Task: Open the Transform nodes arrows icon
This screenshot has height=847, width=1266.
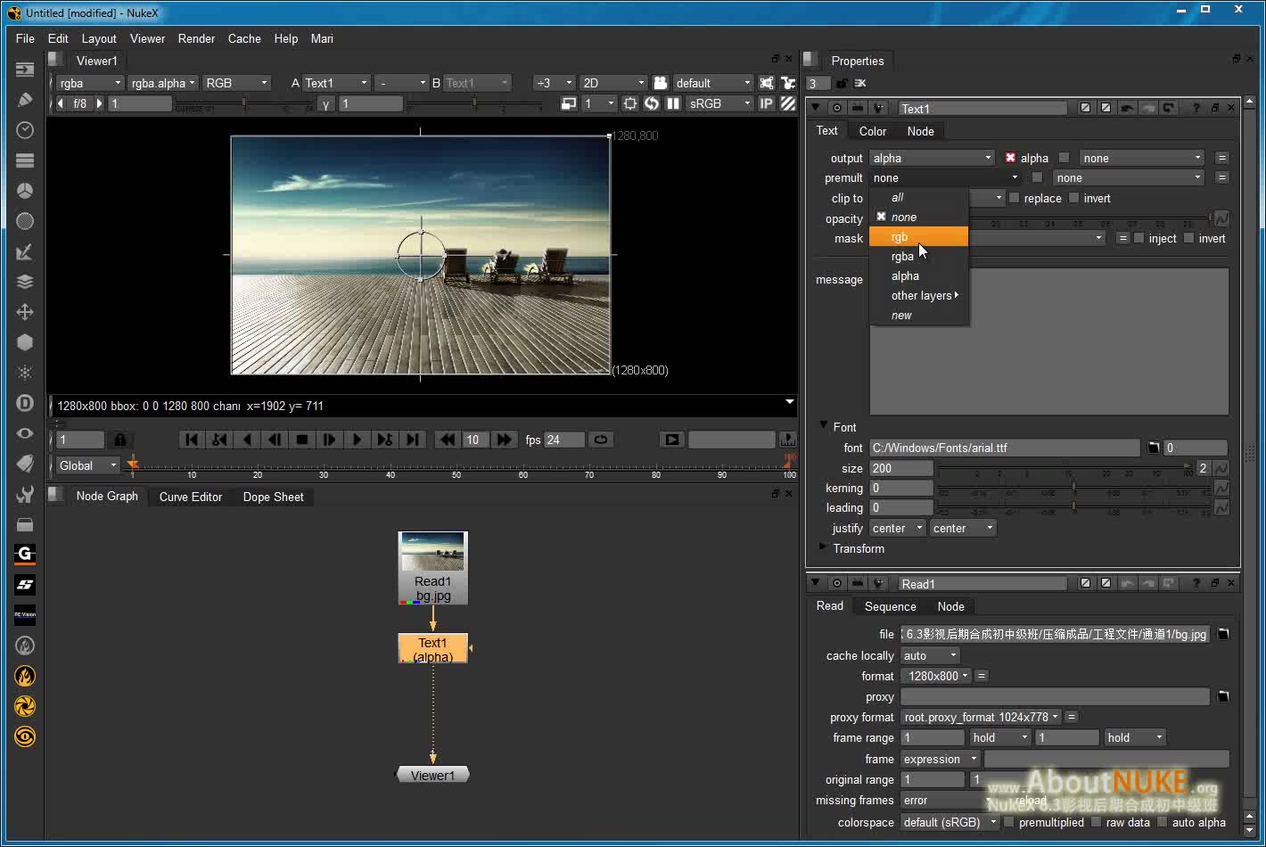Action: coord(25,312)
